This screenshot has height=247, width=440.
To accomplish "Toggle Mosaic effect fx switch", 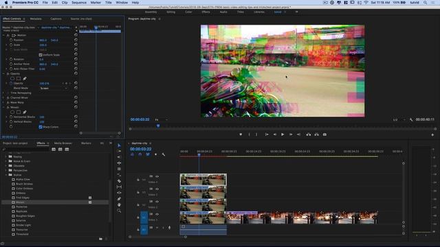I will tap(8, 107).
